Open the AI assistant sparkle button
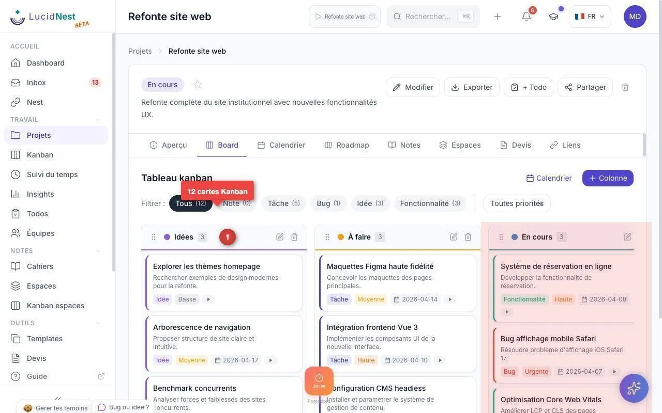 [x=634, y=388]
